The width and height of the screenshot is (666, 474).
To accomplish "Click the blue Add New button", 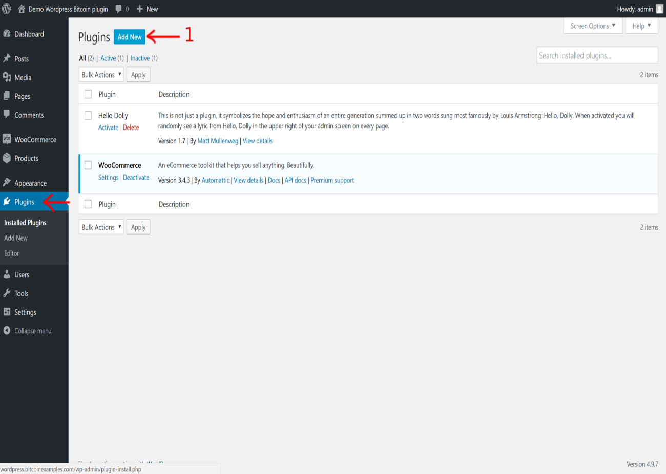I will click(130, 37).
